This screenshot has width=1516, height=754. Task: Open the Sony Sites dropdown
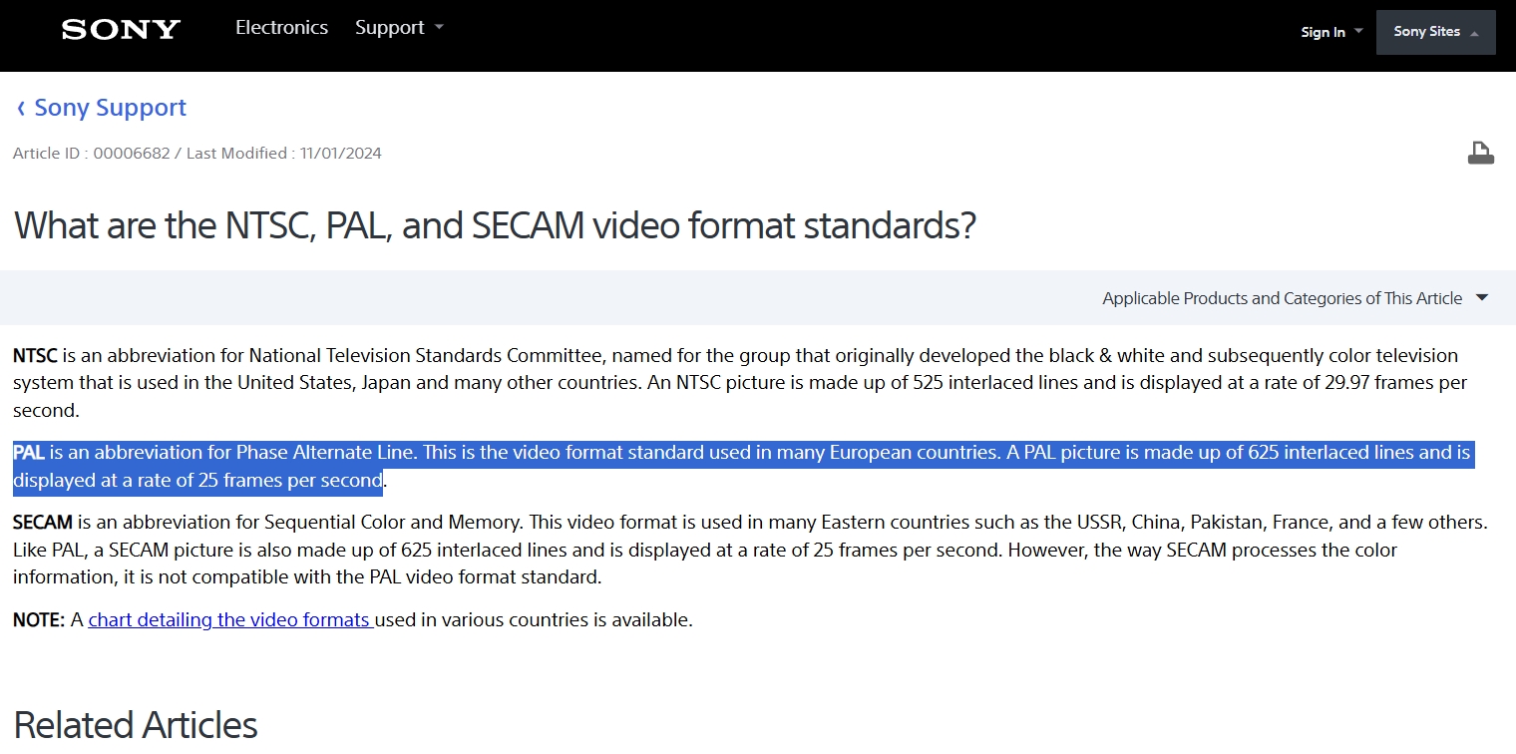(x=1435, y=32)
